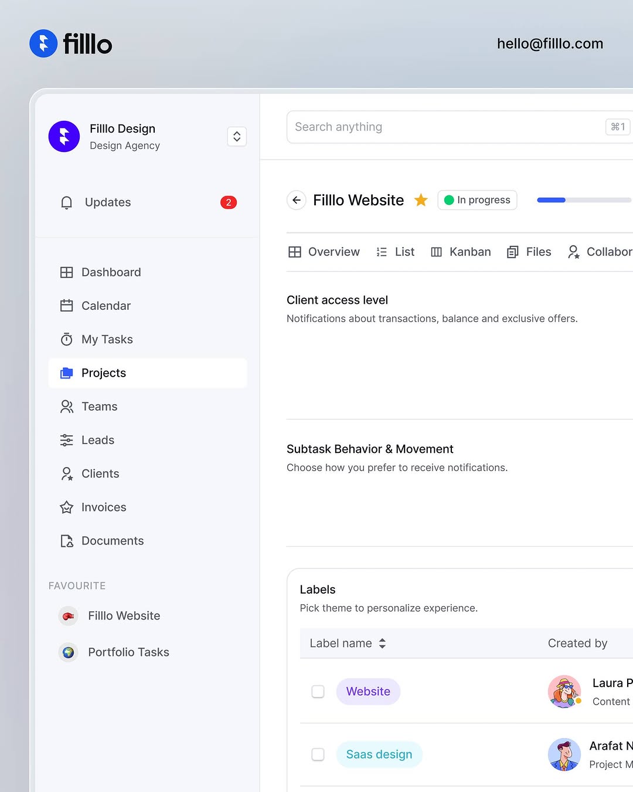Click the project progress bar

tap(585, 200)
